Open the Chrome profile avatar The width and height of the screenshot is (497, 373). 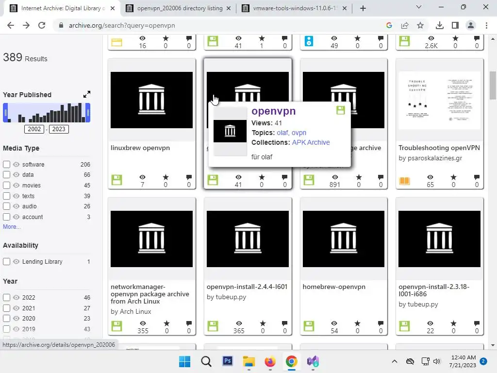point(471,25)
